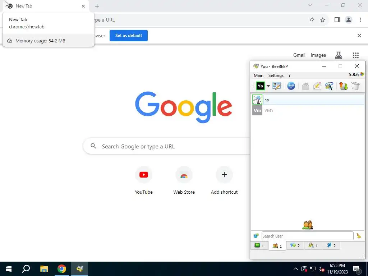Click the blue network broadcast icon
This screenshot has width=368, height=276.
click(291, 86)
